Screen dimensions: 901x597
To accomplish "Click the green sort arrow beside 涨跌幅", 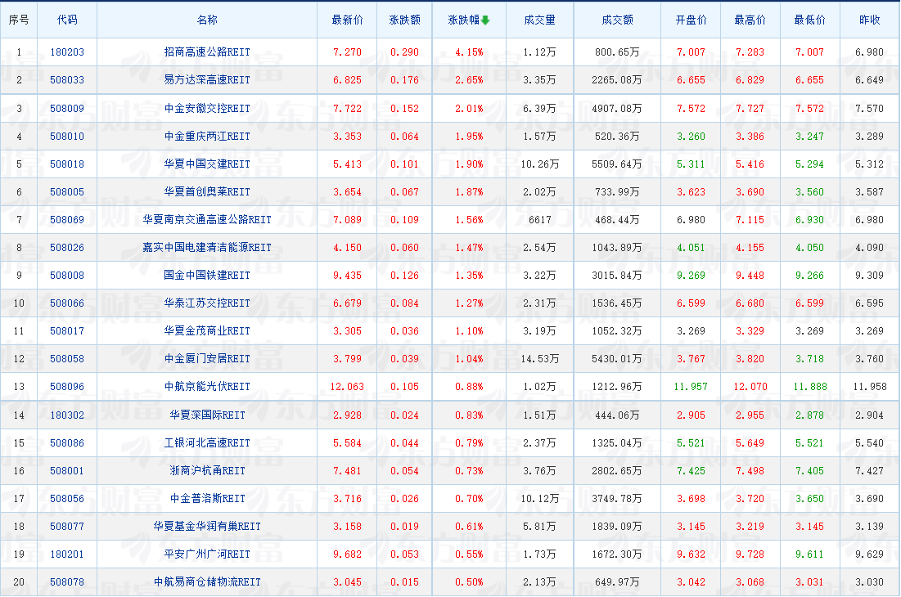I will [485, 20].
